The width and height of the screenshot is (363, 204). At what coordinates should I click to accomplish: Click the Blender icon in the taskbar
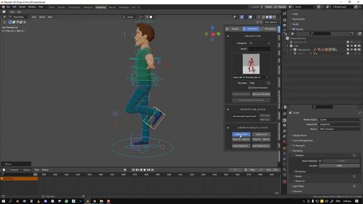(87, 201)
